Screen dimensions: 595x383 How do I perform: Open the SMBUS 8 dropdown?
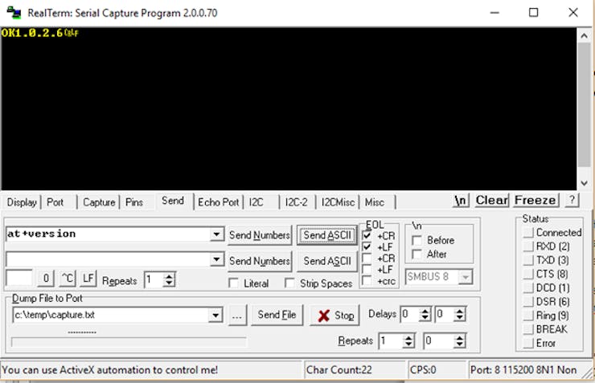click(466, 277)
